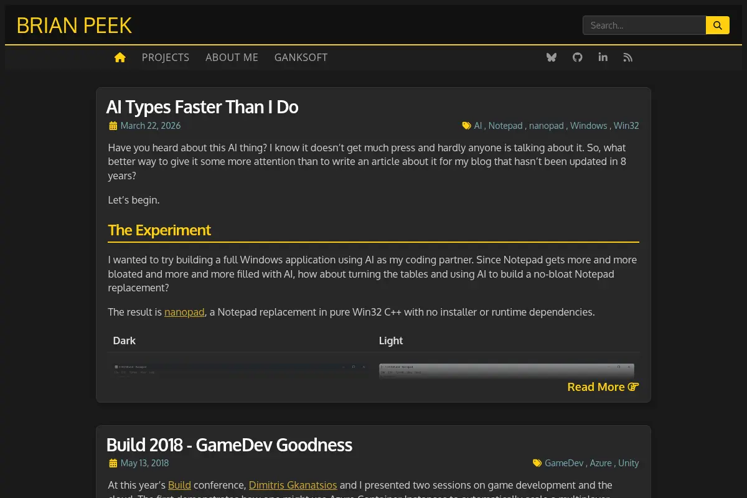
Task: Submit search with the magnifier button
Action: coord(718,26)
